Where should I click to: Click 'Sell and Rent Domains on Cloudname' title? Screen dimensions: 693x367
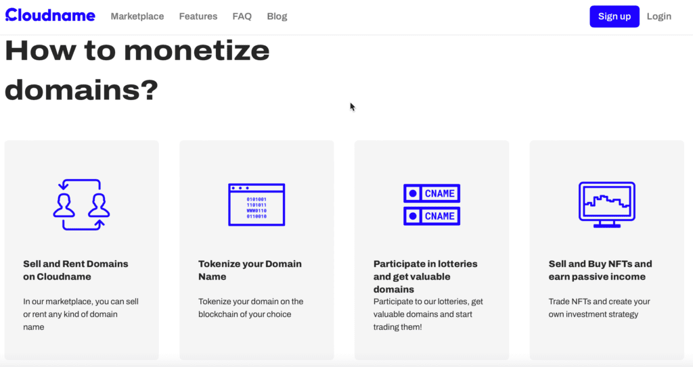point(76,270)
